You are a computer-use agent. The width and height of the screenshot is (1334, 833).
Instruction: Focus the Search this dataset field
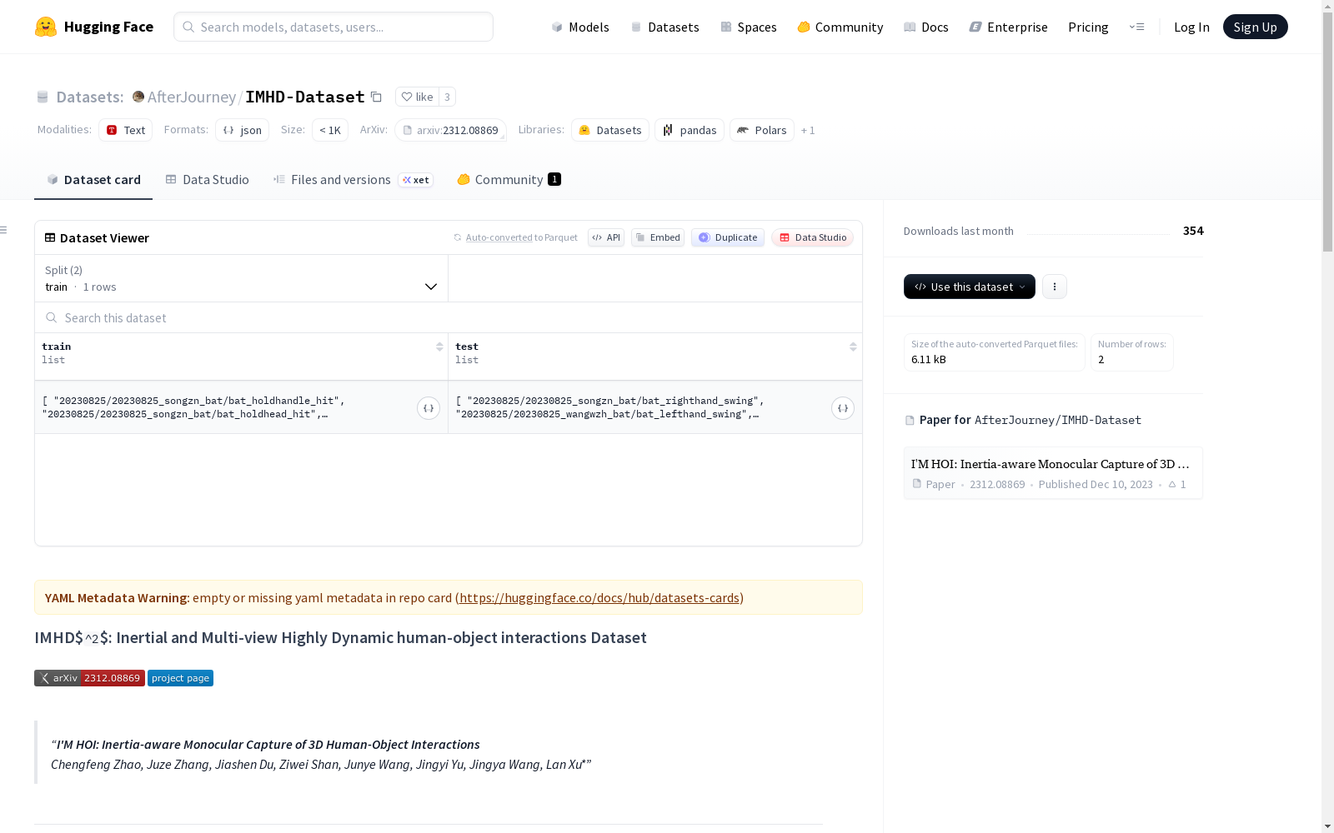click(449, 317)
